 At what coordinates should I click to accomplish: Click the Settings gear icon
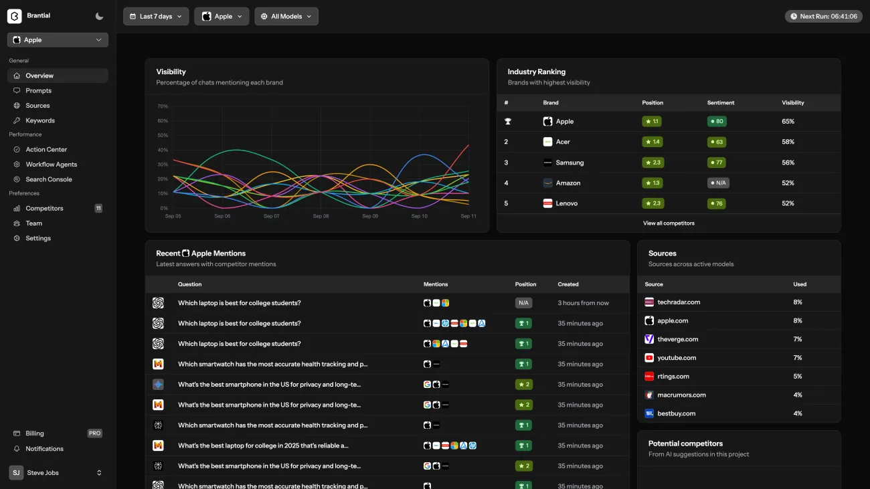coord(17,238)
